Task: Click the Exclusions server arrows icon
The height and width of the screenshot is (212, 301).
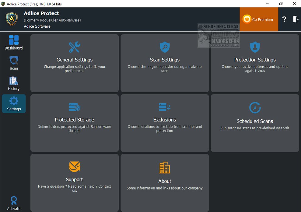Action: [x=165, y=107]
